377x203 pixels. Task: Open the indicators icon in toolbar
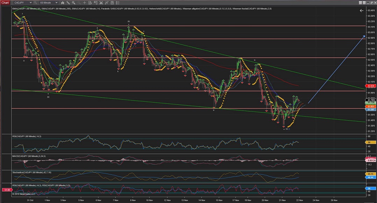click(x=106, y=2)
